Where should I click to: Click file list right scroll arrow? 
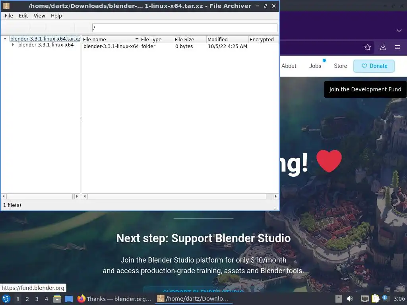click(276, 196)
